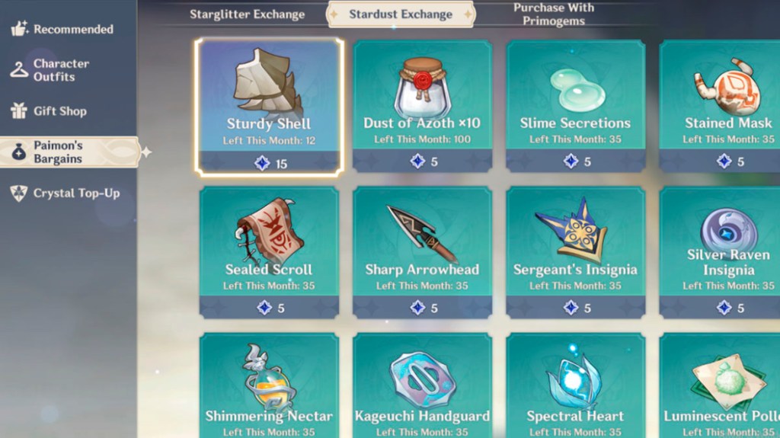Click the Sealed Scroll item icon
Viewport: 780px width, 438px height.
point(269,230)
